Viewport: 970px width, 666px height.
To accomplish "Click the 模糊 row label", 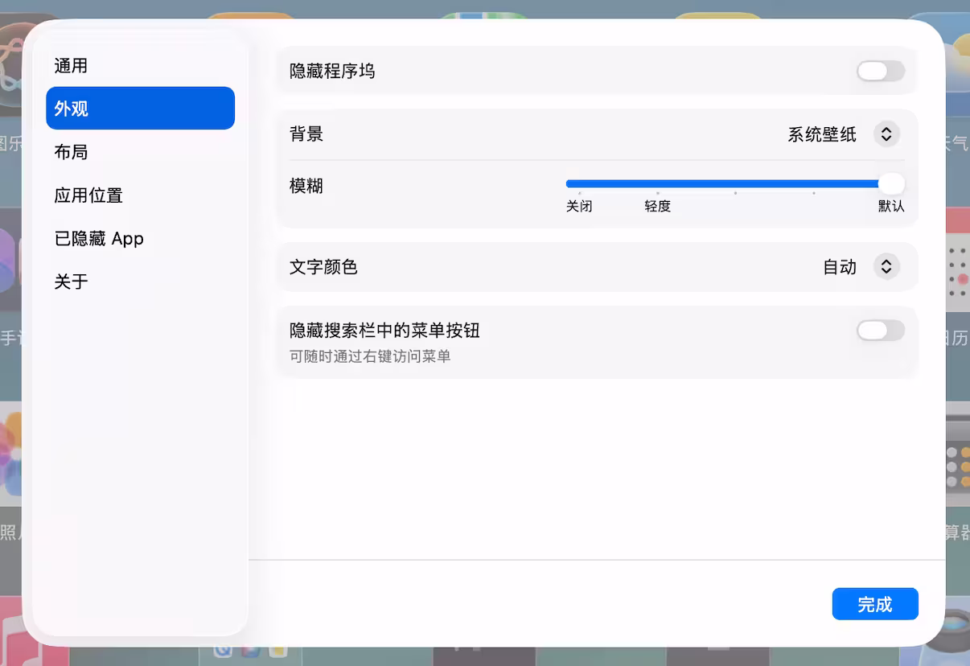I will coord(306,187).
